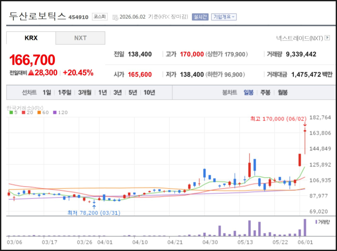Click the 한국거래소(KRX) chart caption
Viewport: 337px width, 251px height.
click(x=25, y=108)
